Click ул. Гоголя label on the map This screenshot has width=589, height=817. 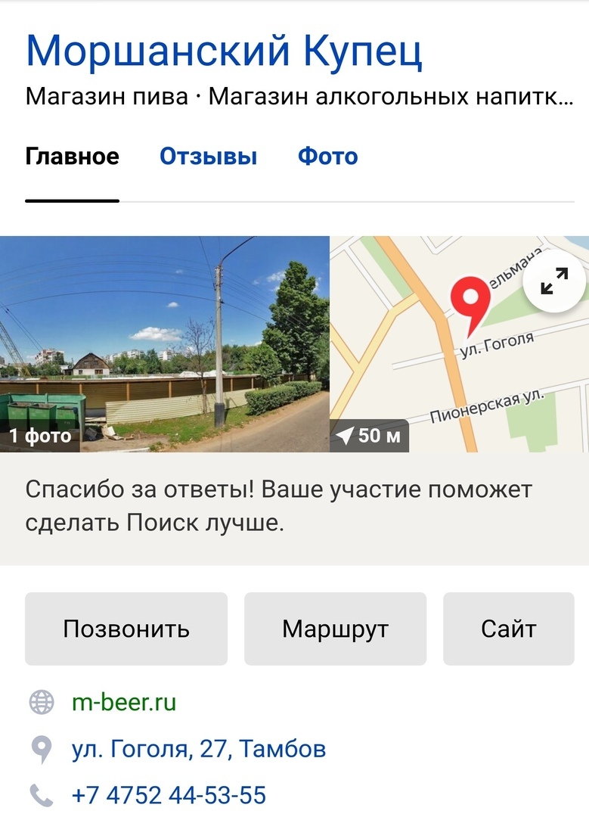coord(497,344)
